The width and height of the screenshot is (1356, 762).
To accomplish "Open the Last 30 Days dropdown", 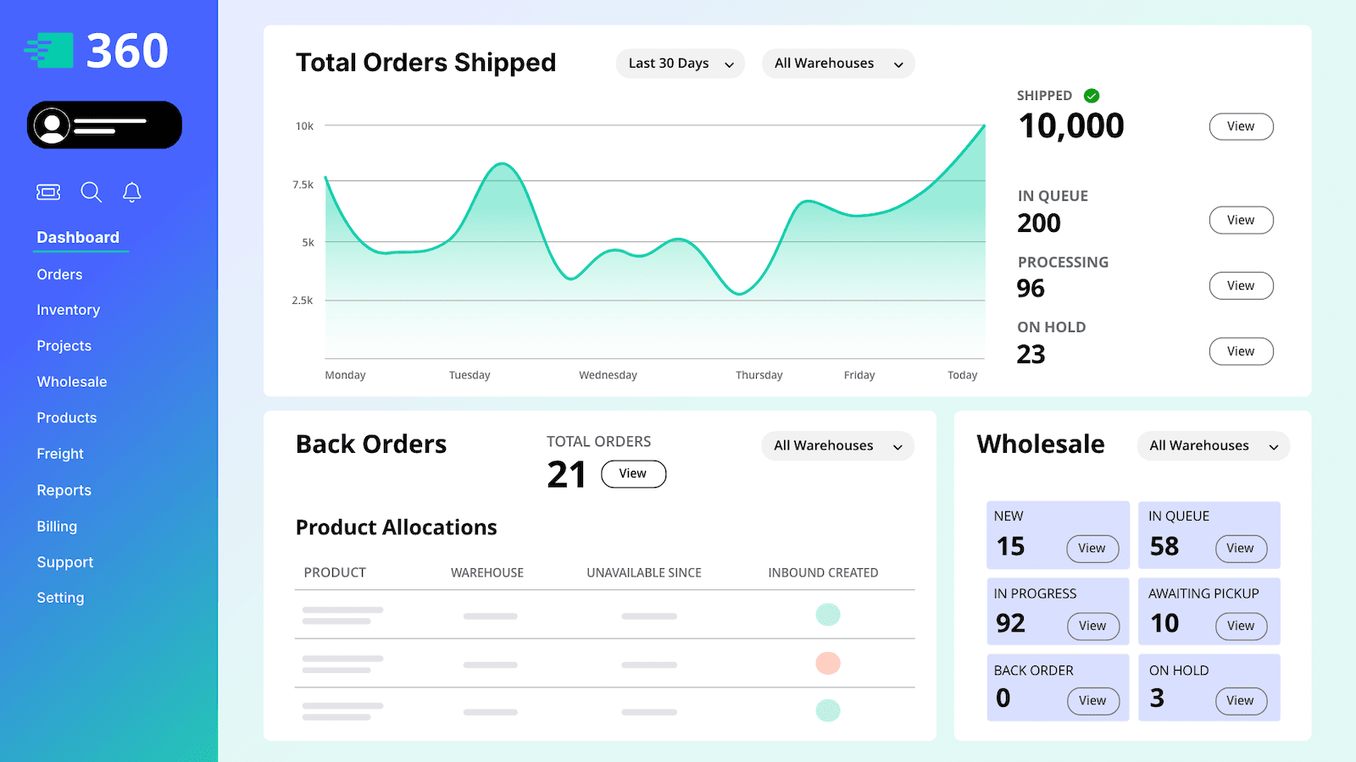I will [680, 63].
